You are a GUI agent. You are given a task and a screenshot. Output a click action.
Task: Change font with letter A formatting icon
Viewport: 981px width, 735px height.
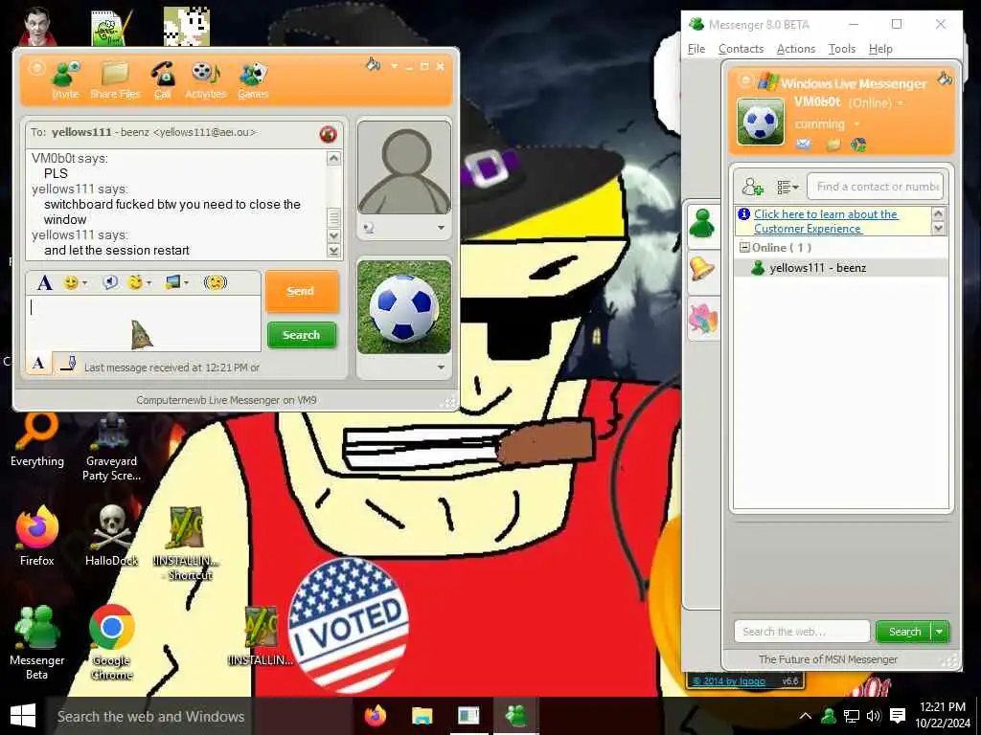click(x=44, y=283)
